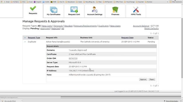Screen dimensions: 183x102
Task: Open Account Settings section
Action: pyautogui.click(x=95, y=11)
